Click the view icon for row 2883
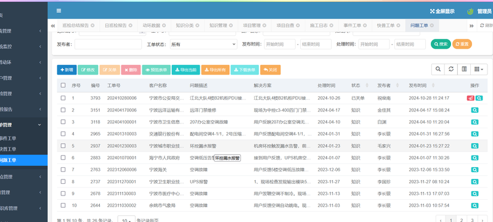The height and width of the screenshot is (222, 493). [475, 158]
